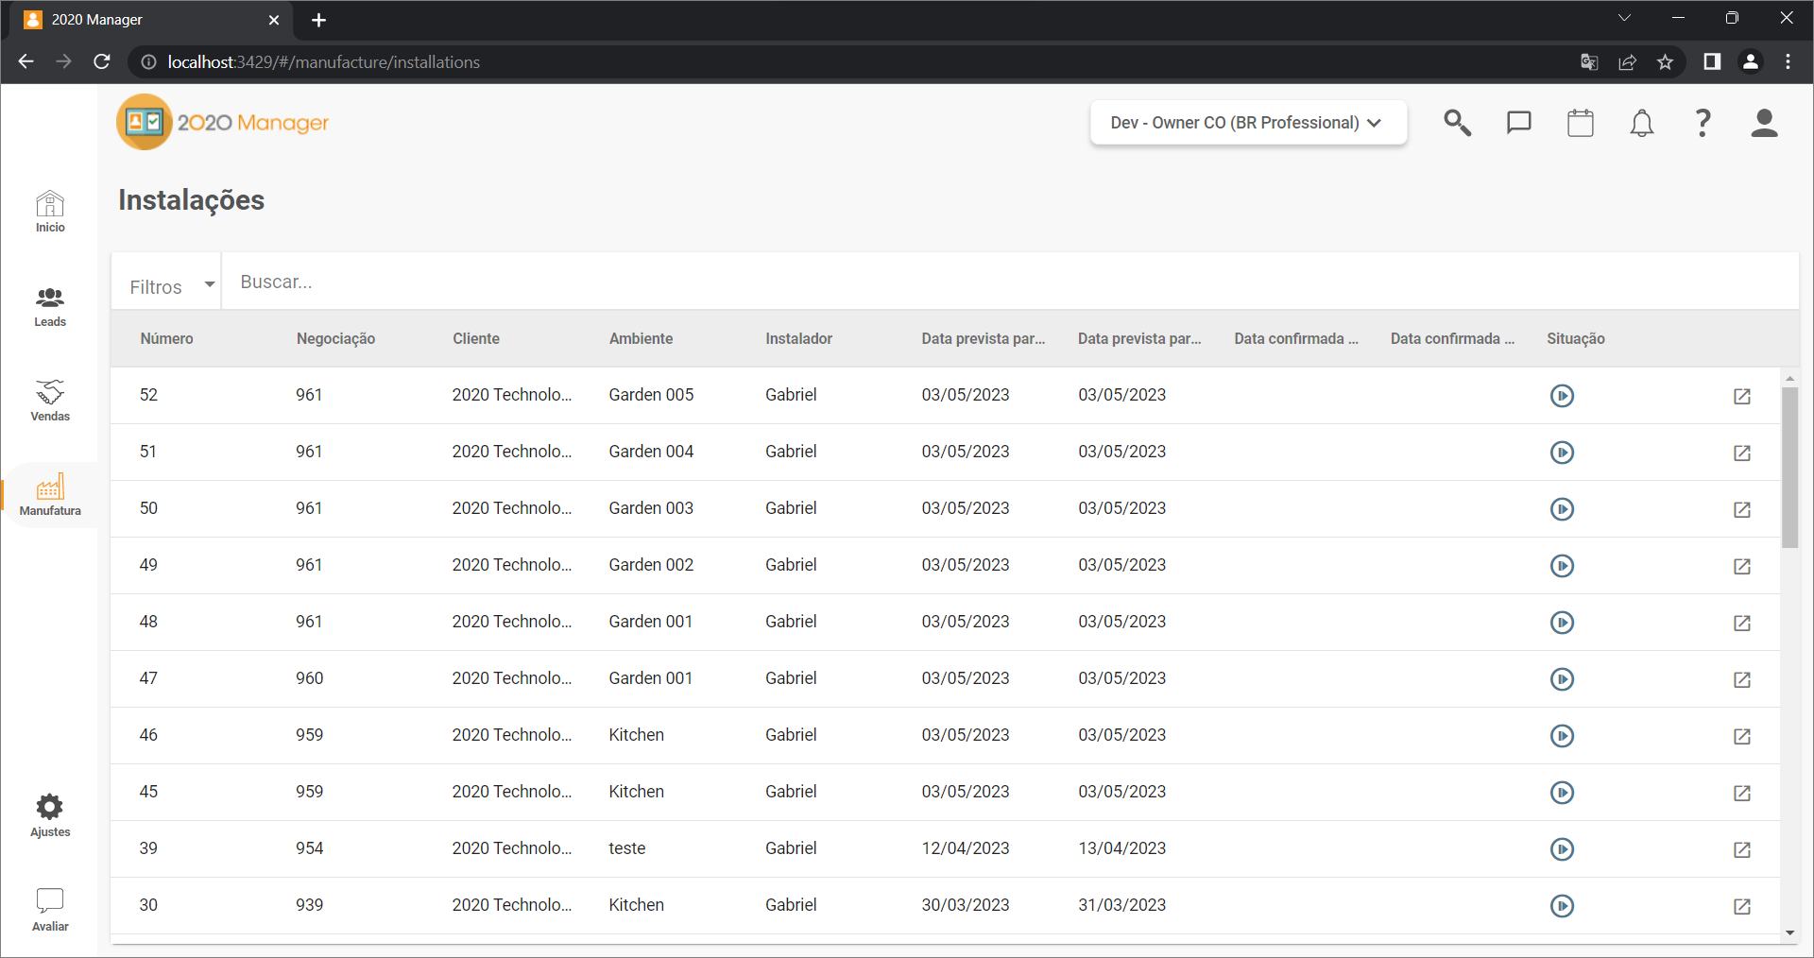
Task: Sort by Instalador column header
Action: click(x=798, y=338)
